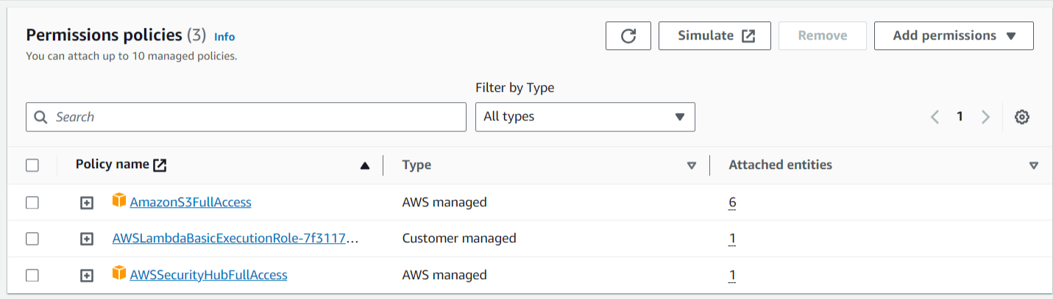Open the AWSSecurityHubFullAccess policy link
Viewport: 1053px width, 299px height.
208,275
